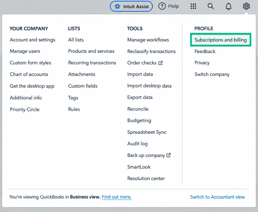Open Reclassify transactions

pos(151,51)
